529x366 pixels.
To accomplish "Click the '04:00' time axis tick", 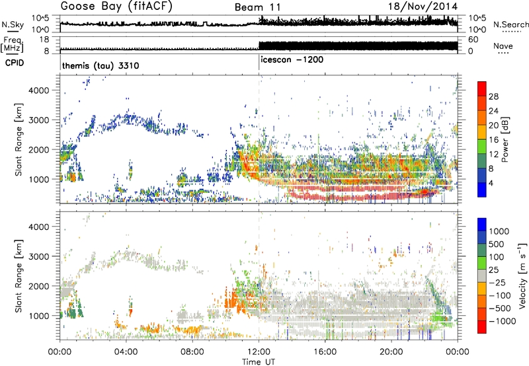I will point(126,352).
